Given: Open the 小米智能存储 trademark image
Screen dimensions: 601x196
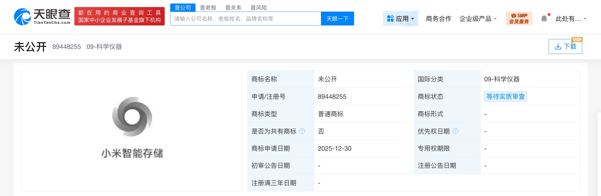Looking at the screenshot, I should click(x=132, y=128).
